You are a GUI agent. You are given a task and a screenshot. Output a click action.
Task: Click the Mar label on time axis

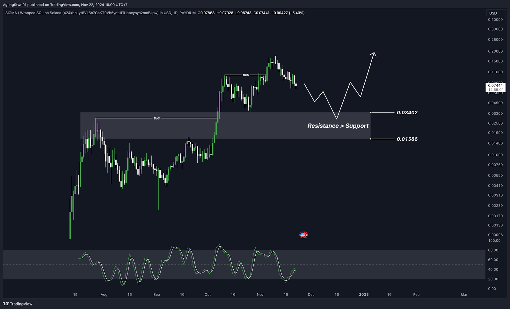pyautogui.click(x=464, y=295)
